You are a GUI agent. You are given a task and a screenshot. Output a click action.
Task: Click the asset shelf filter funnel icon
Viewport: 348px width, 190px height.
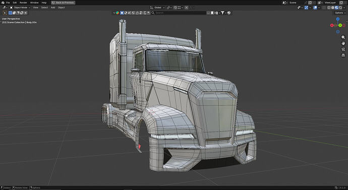[222, 13]
